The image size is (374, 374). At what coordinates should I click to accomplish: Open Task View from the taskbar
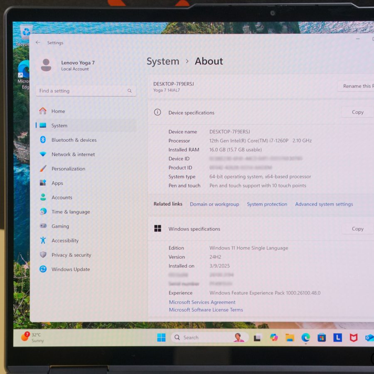[x=257, y=338]
